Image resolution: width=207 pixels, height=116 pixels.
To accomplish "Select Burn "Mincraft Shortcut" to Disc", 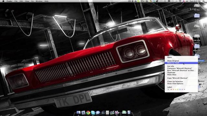I will [181, 71].
